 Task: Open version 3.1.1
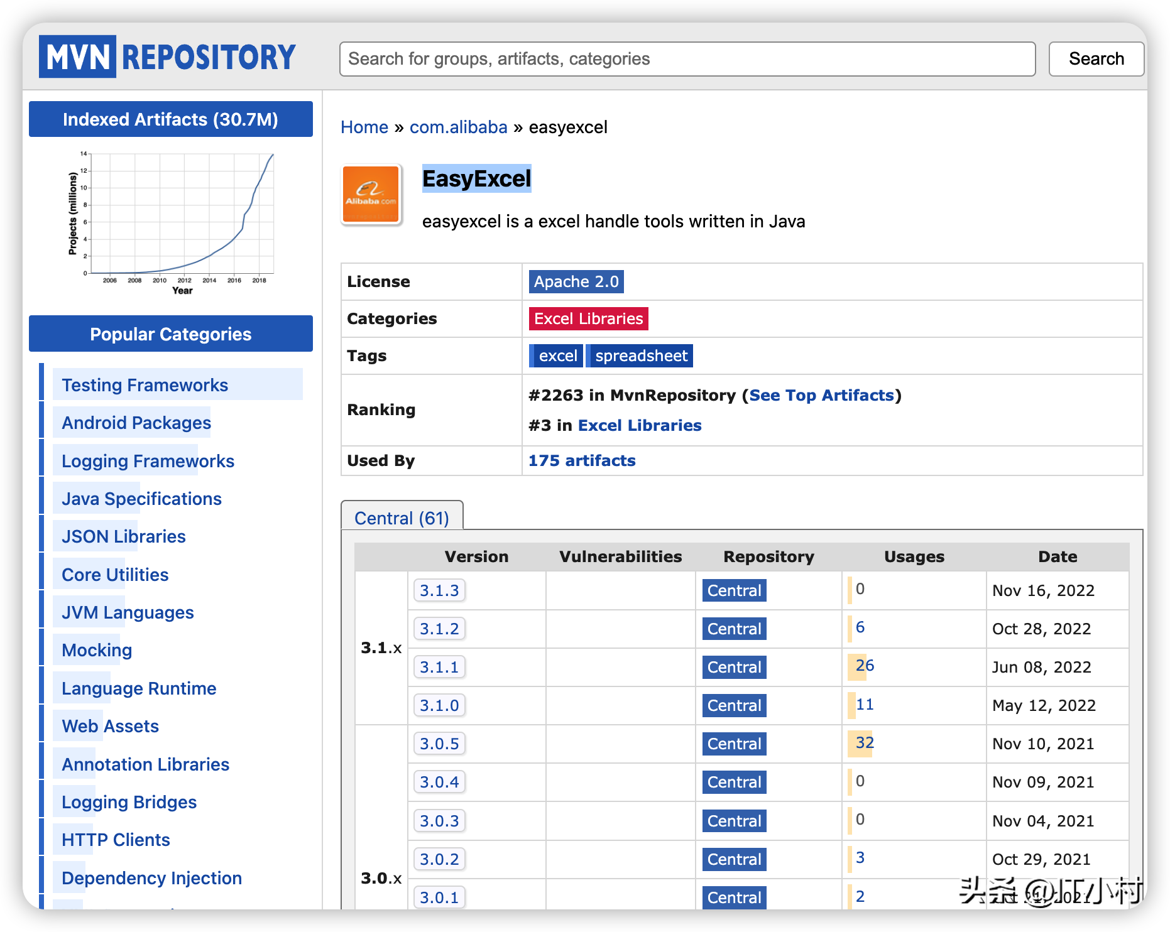point(440,668)
